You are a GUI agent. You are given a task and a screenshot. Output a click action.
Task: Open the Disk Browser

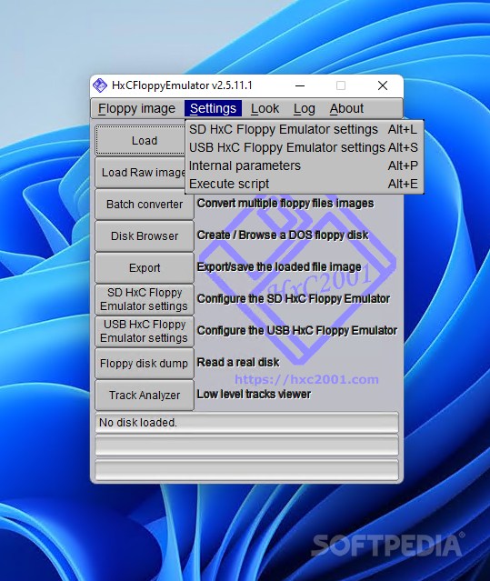(x=145, y=236)
